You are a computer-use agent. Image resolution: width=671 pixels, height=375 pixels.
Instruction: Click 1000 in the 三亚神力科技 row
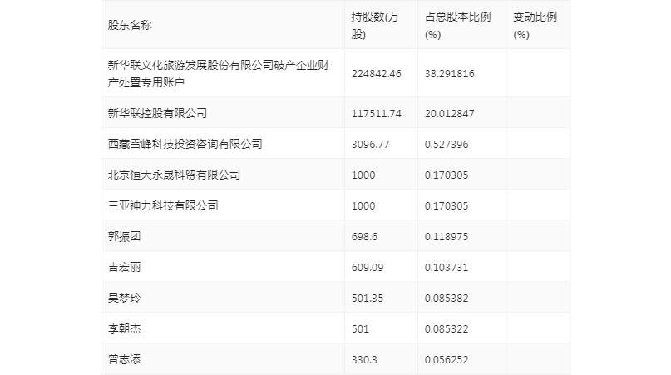coord(363,206)
